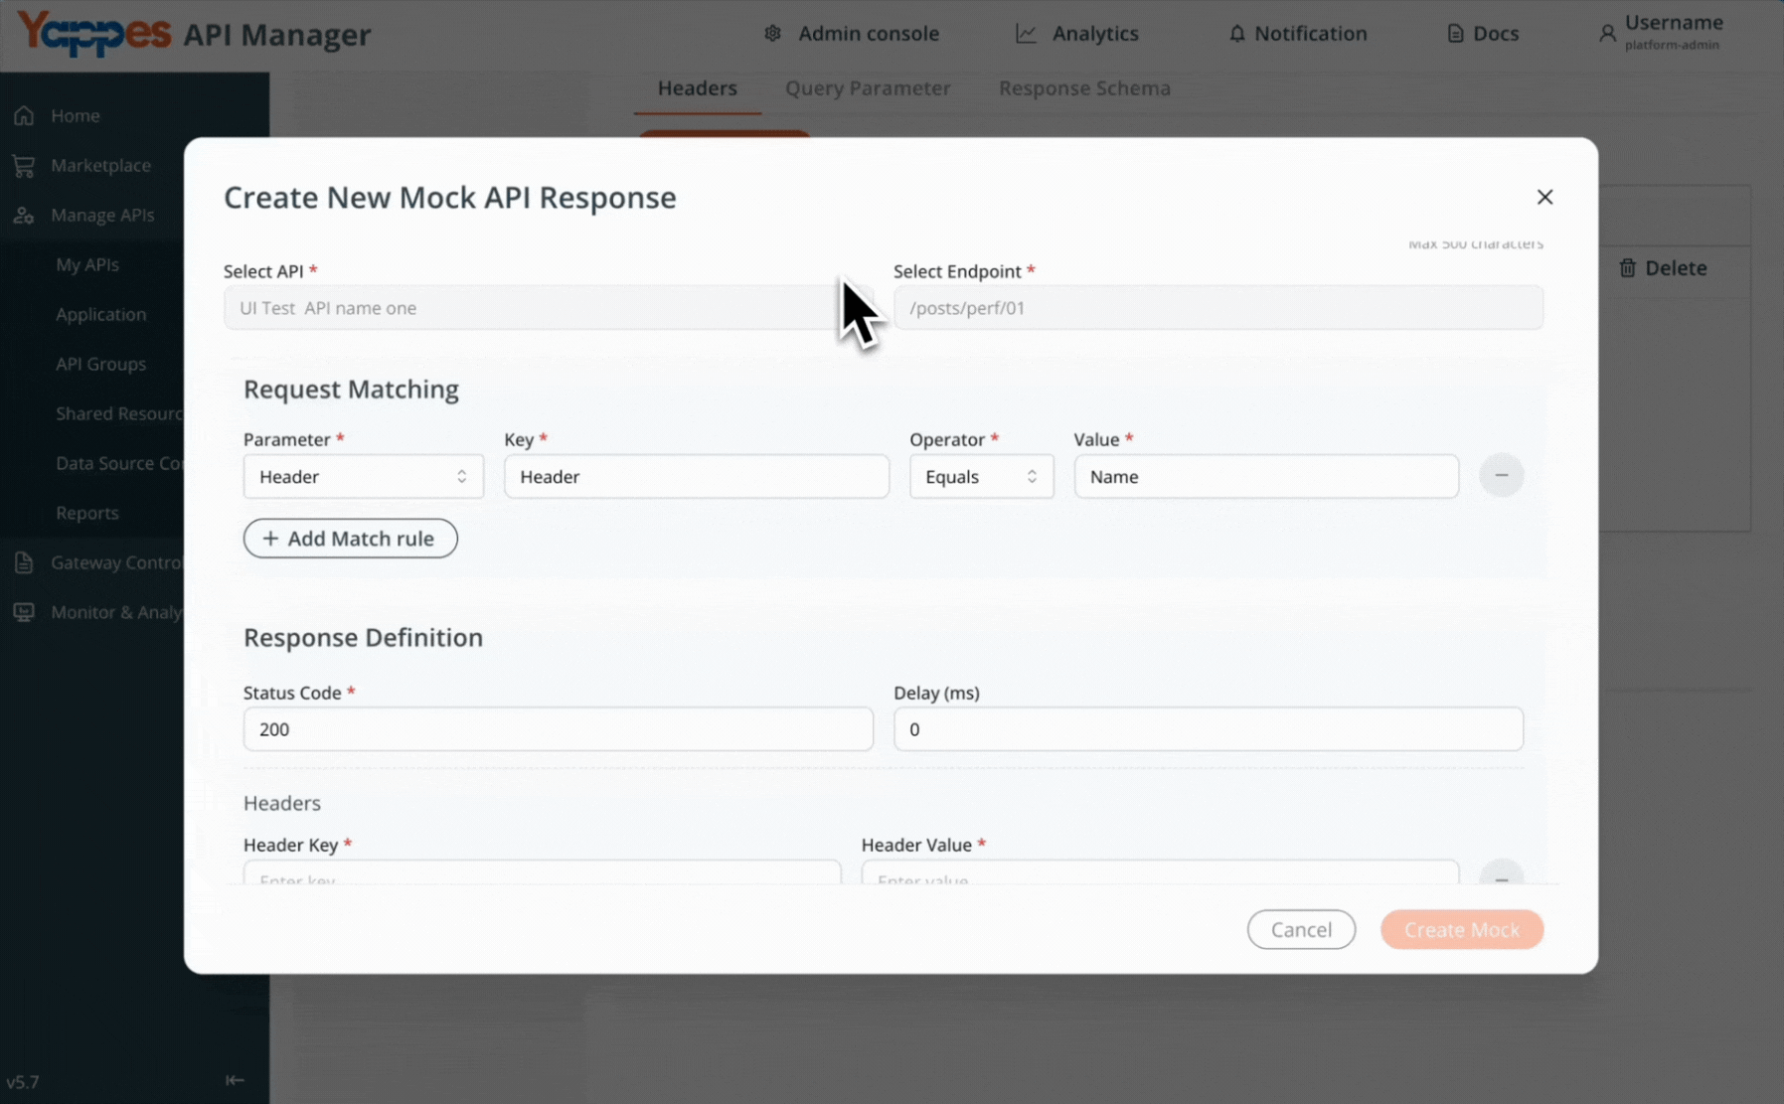Switch to the Query Parameter tab
1784x1104 pixels.
coord(868,87)
